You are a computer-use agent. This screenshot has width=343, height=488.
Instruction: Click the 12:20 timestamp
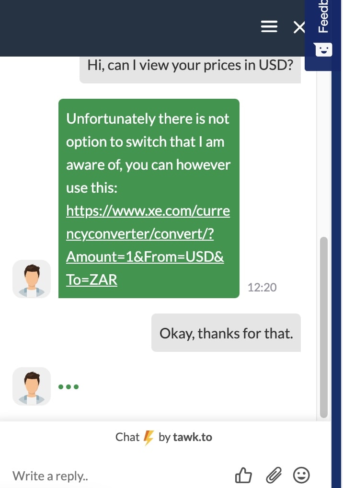coord(262,287)
